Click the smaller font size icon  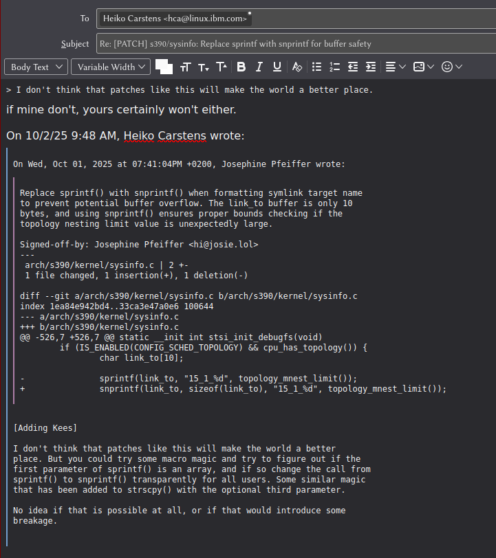pyautogui.click(x=204, y=67)
